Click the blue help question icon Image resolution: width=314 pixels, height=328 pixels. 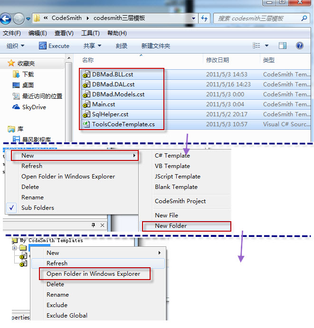point(300,46)
